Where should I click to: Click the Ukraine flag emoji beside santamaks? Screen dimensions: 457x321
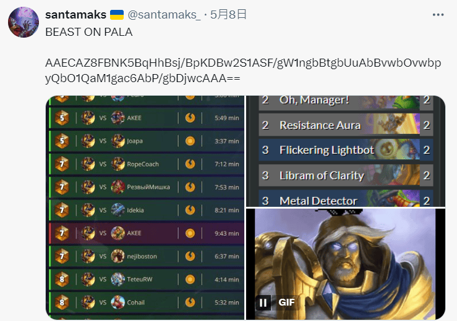click(117, 15)
